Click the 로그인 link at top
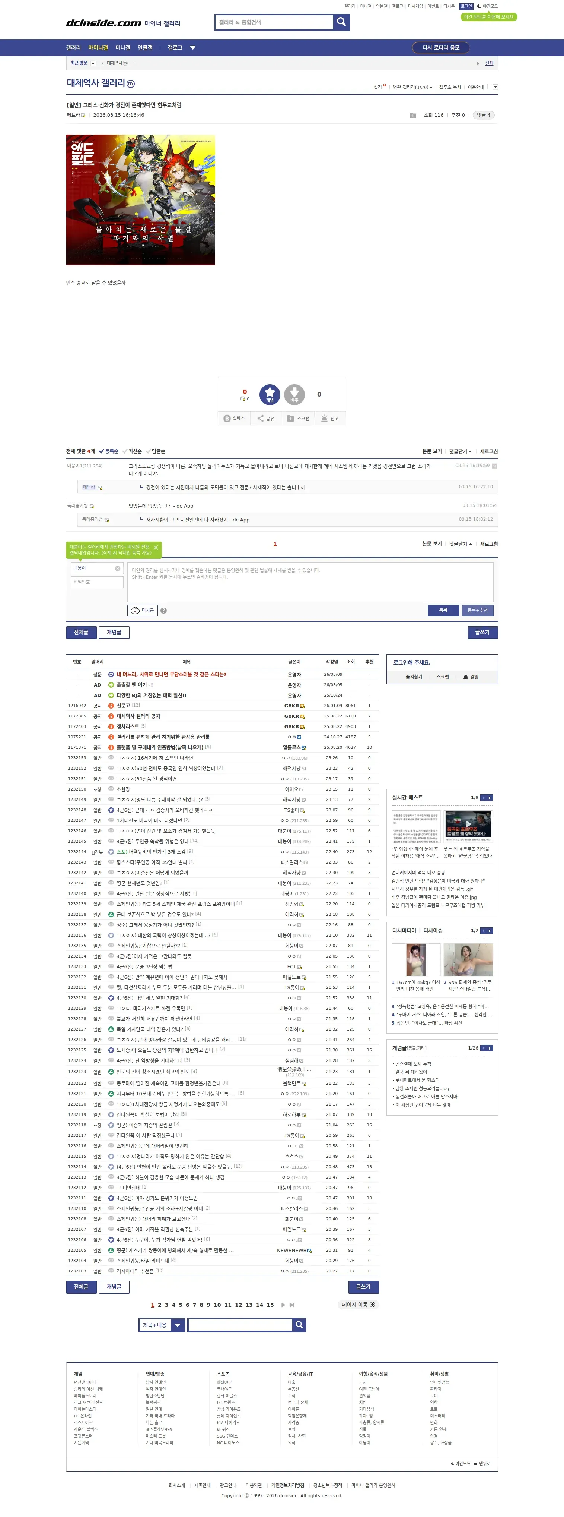 pyautogui.click(x=466, y=6)
